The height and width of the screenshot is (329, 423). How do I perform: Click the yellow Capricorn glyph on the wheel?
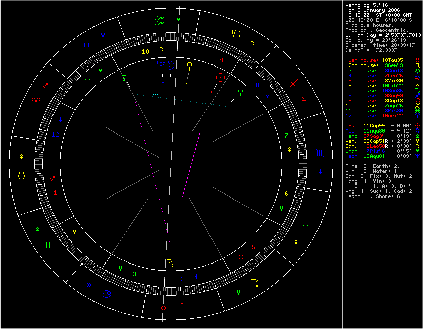coord(236,34)
